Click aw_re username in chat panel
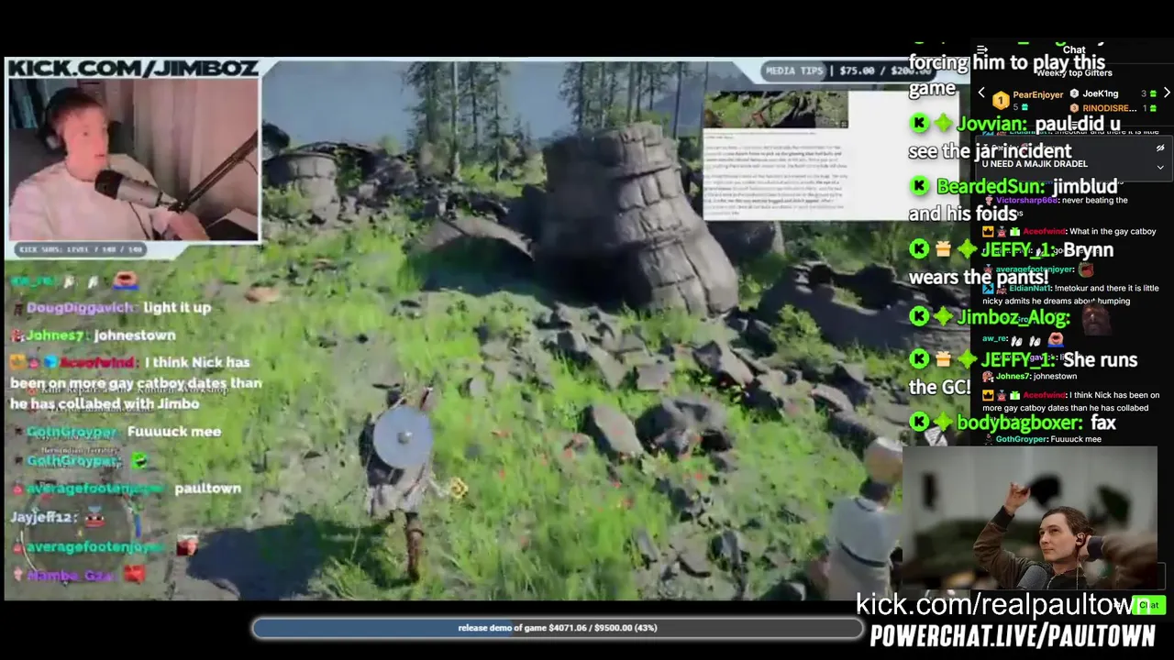The image size is (1174, 660). click(x=995, y=339)
